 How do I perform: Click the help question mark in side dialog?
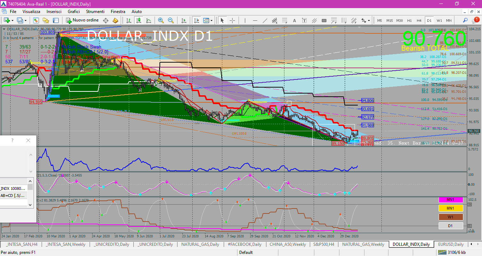click(12, 140)
